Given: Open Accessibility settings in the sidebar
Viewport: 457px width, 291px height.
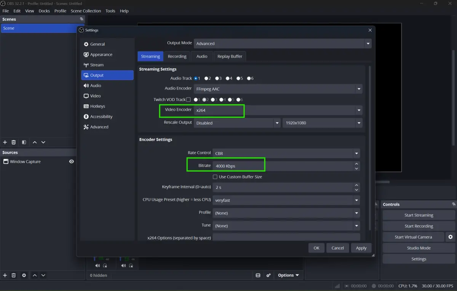Looking at the screenshot, I should coord(107,117).
